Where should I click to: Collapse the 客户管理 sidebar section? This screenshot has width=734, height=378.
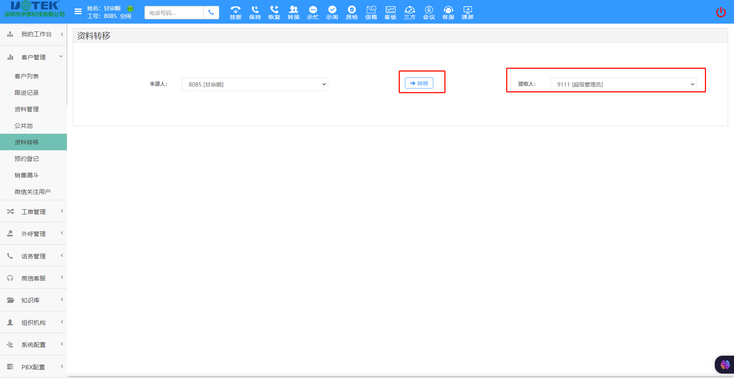coord(33,57)
